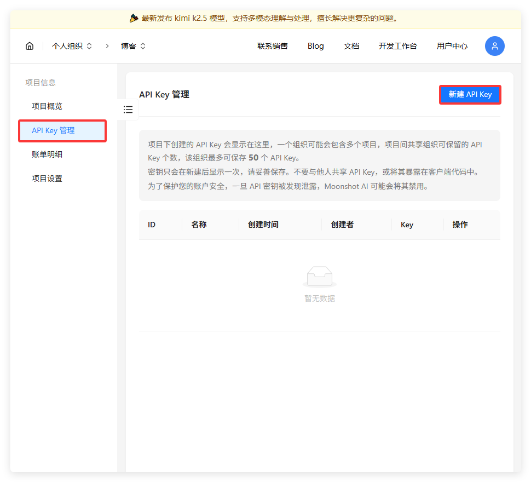The height and width of the screenshot is (482, 531).
Task: Open the 联系销售 link
Action: coord(272,46)
